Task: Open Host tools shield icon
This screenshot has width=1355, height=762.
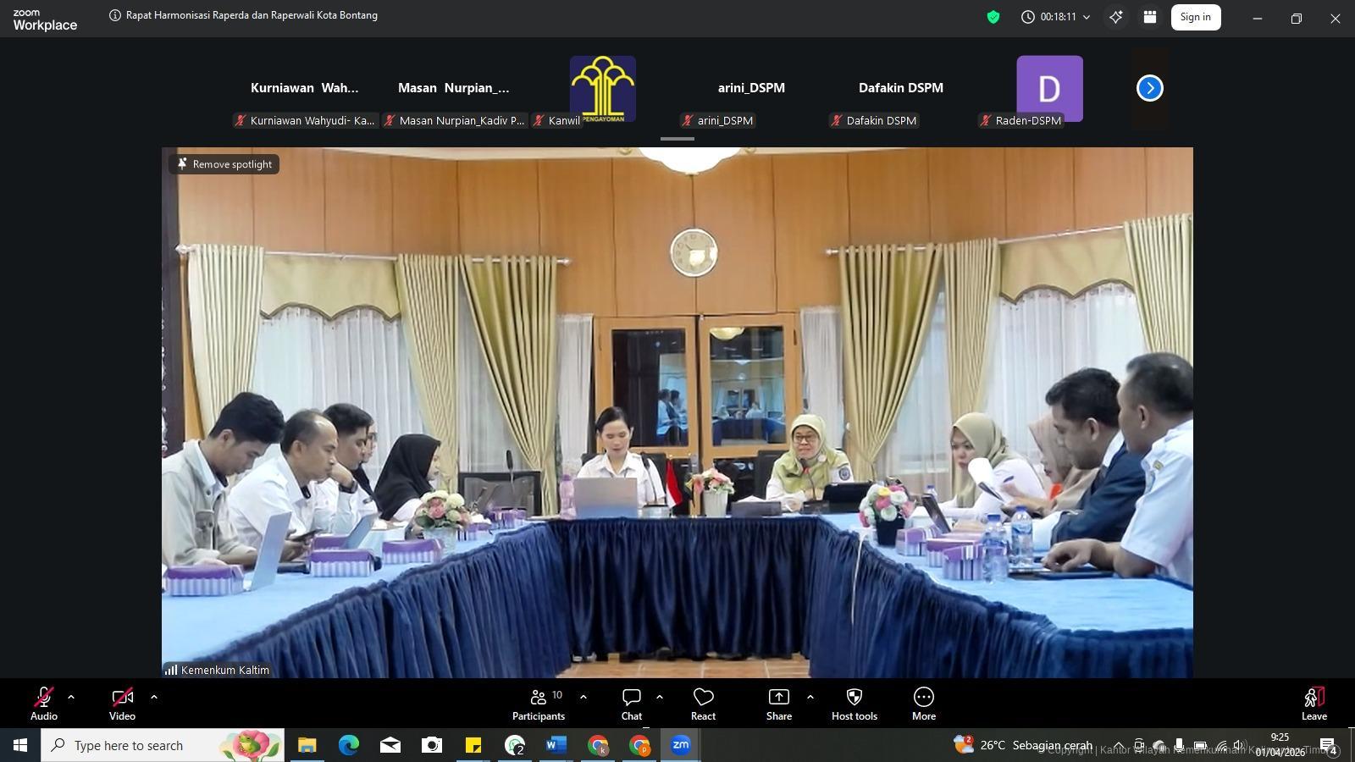Action: (854, 703)
